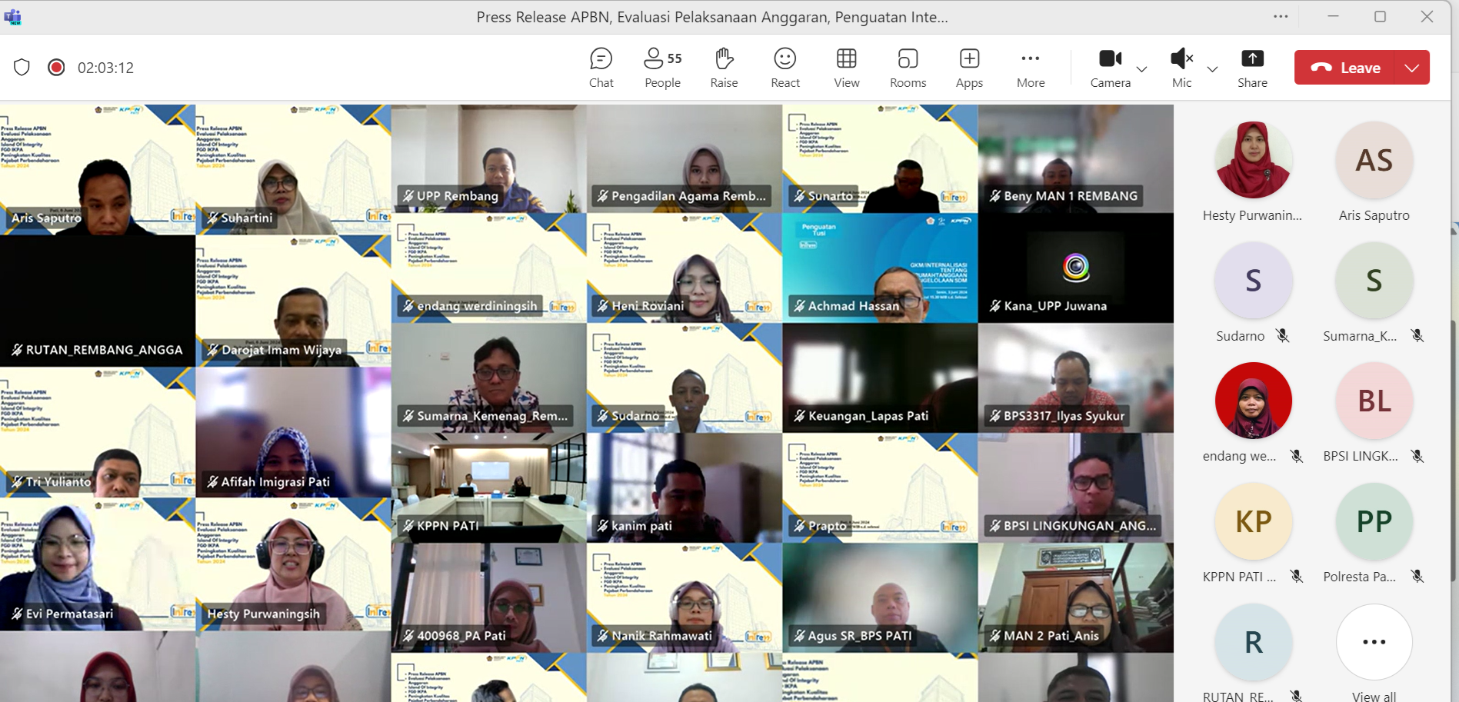Open the View layout options
Screen dimensions: 1459x702
coord(846,68)
